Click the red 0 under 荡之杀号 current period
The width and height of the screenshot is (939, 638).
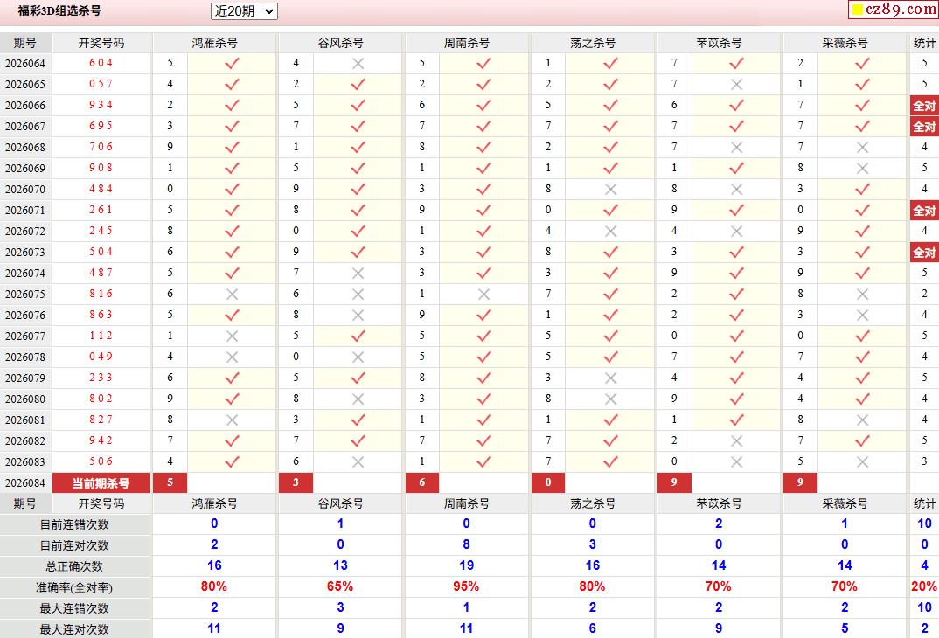coord(548,482)
